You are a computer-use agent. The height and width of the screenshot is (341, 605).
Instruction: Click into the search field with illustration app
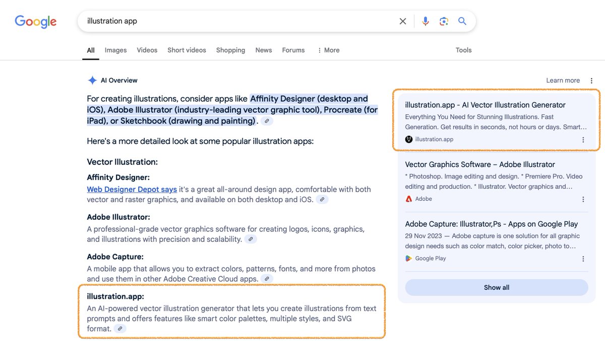[239, 21]
